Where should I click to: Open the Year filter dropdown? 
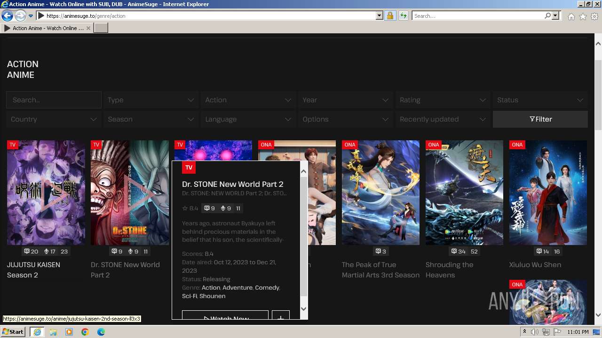pos(346,100)
